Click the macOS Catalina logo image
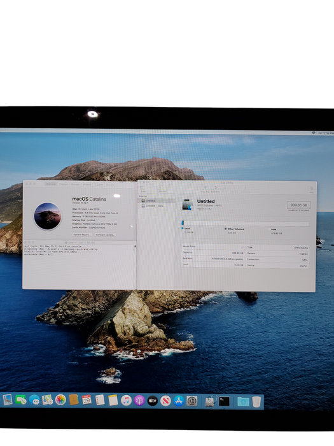 48,216
